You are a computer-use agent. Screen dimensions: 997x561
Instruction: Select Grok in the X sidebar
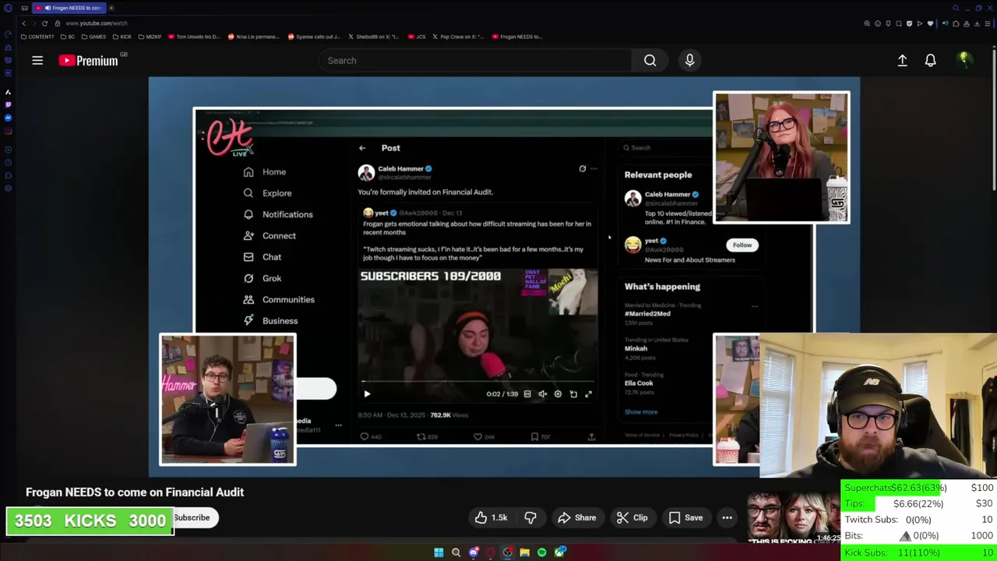pos(262,278)
